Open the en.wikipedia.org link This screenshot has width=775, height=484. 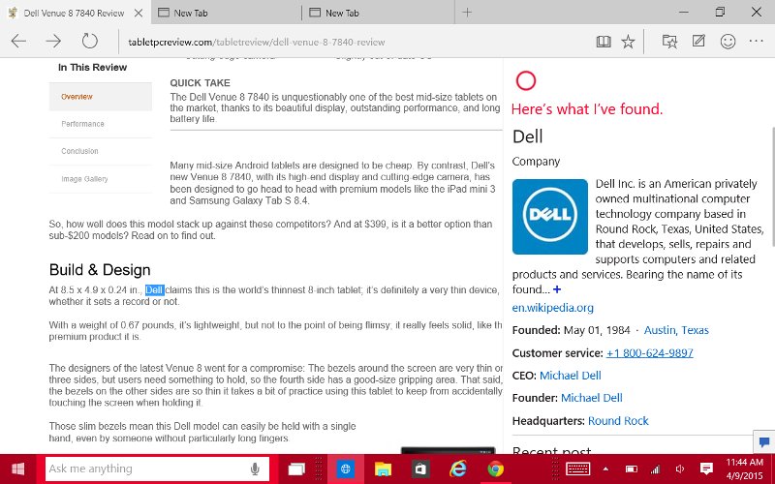(x=552, y=308)
